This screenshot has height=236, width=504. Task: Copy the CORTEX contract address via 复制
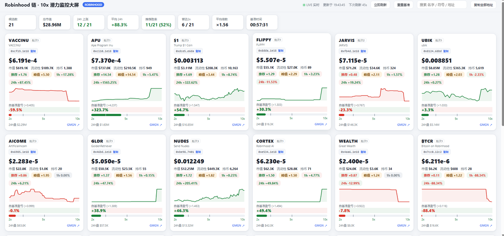pos(281,152)
